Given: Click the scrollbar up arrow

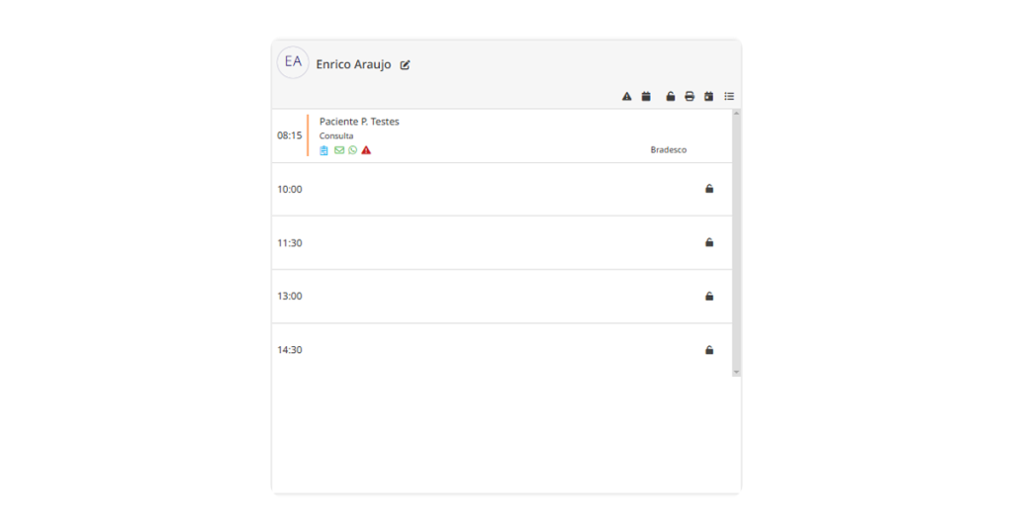Looking at the screenshot, I should click(736, 114).
